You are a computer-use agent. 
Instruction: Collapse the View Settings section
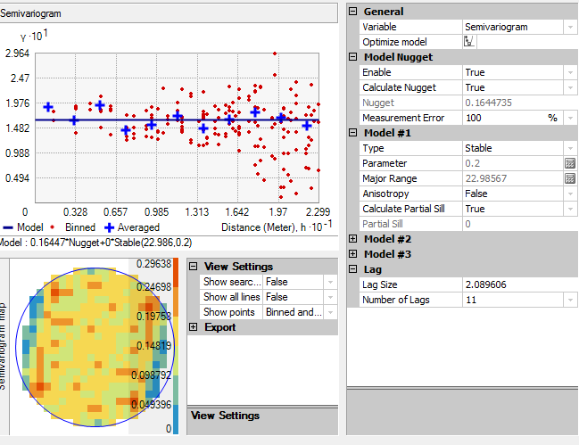tap(194, 267)
